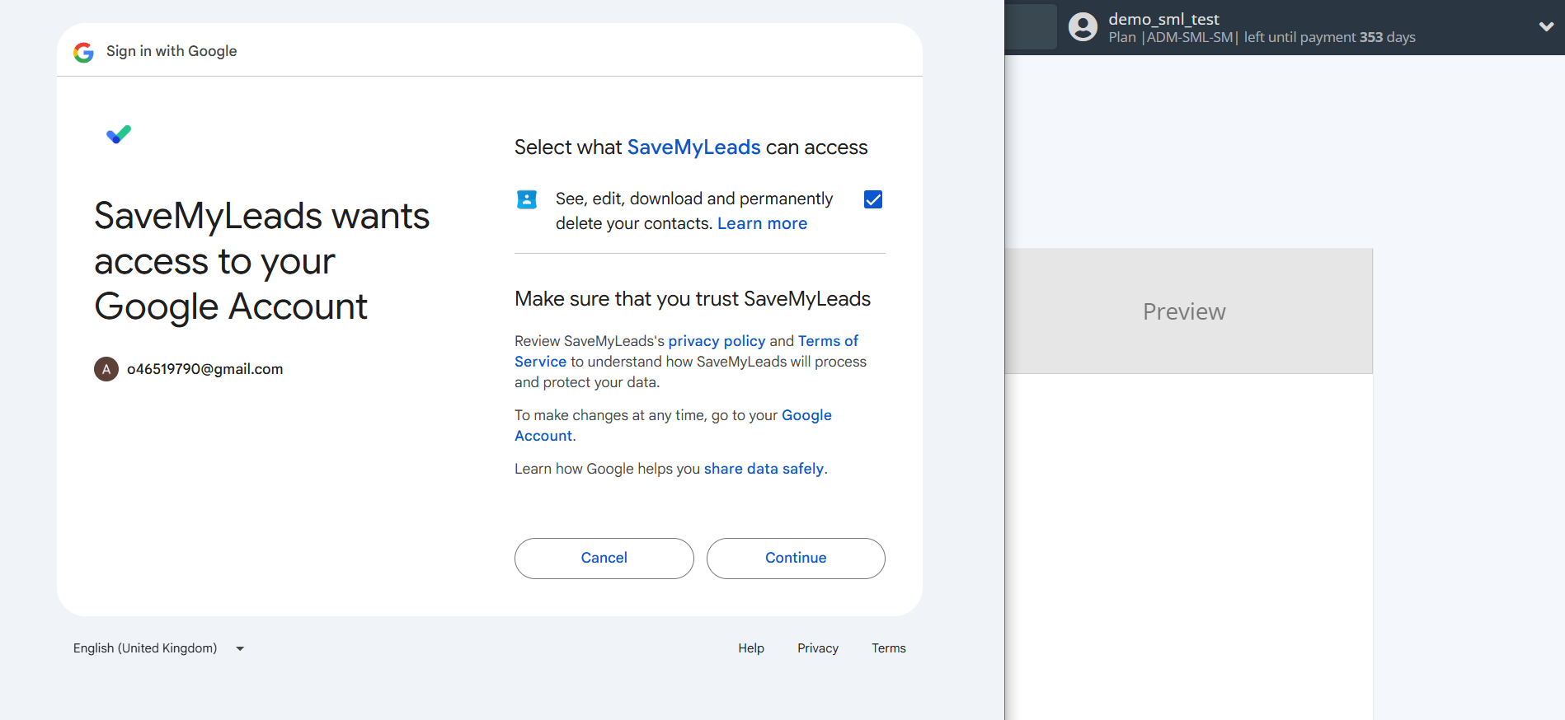Uncheck the contacts access permission checkbox
Viewport: 1565px width, 720px height.
pos(873,199)
